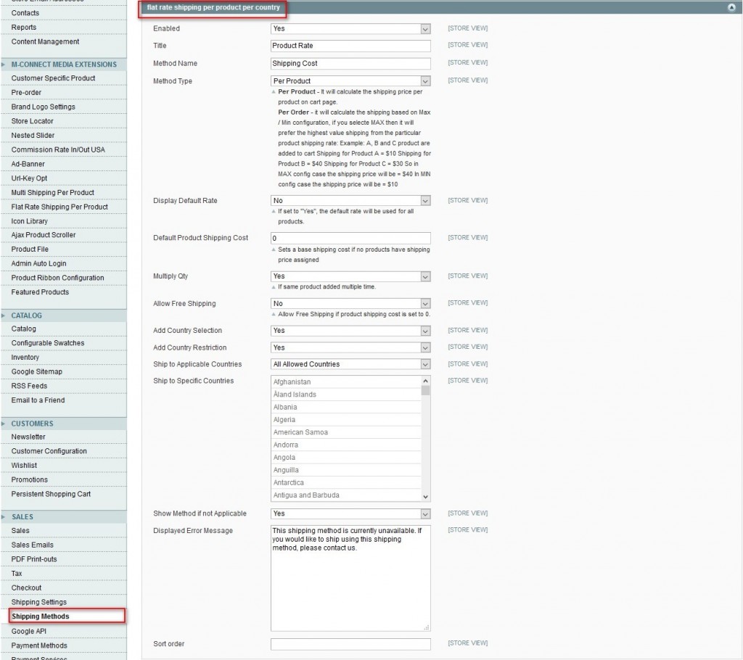The image size is (743, 660).
Task: Open Ship to Applicable Countries dropdown
Action: pos(350,364)
